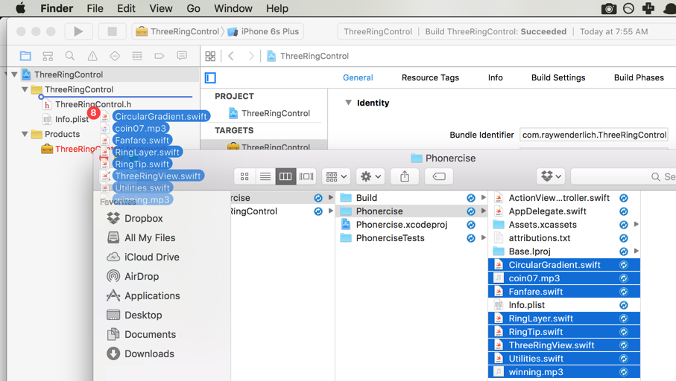Viewport: 676px width, 381px height.
Task: Switch Finder to cover flow view
Action: [x=306, y=176]
